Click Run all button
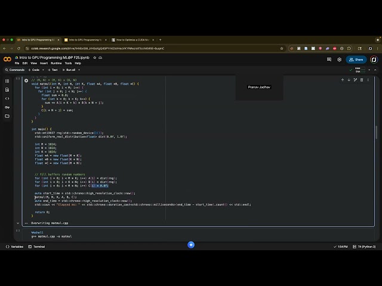This screenshot has width=382, height=286. click(69, 70)
